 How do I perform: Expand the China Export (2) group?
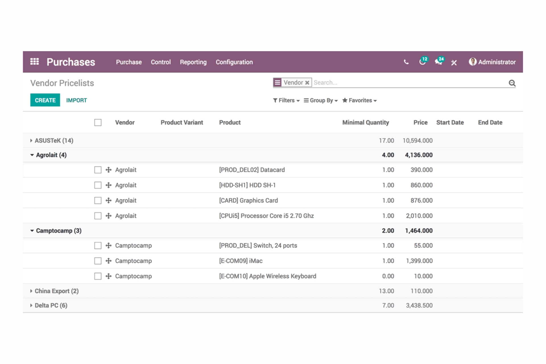[54, 291]
